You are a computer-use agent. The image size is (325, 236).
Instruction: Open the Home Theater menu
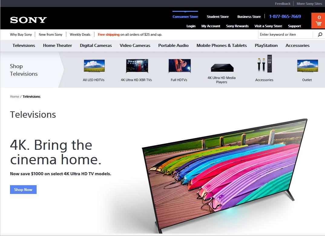point(57,45)
